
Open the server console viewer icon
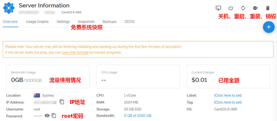218,8
